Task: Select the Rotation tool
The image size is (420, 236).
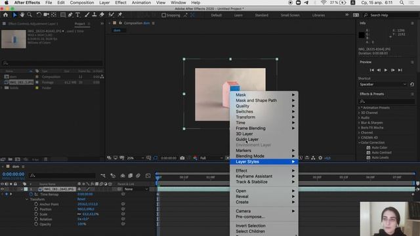Action: click(39, 15)
